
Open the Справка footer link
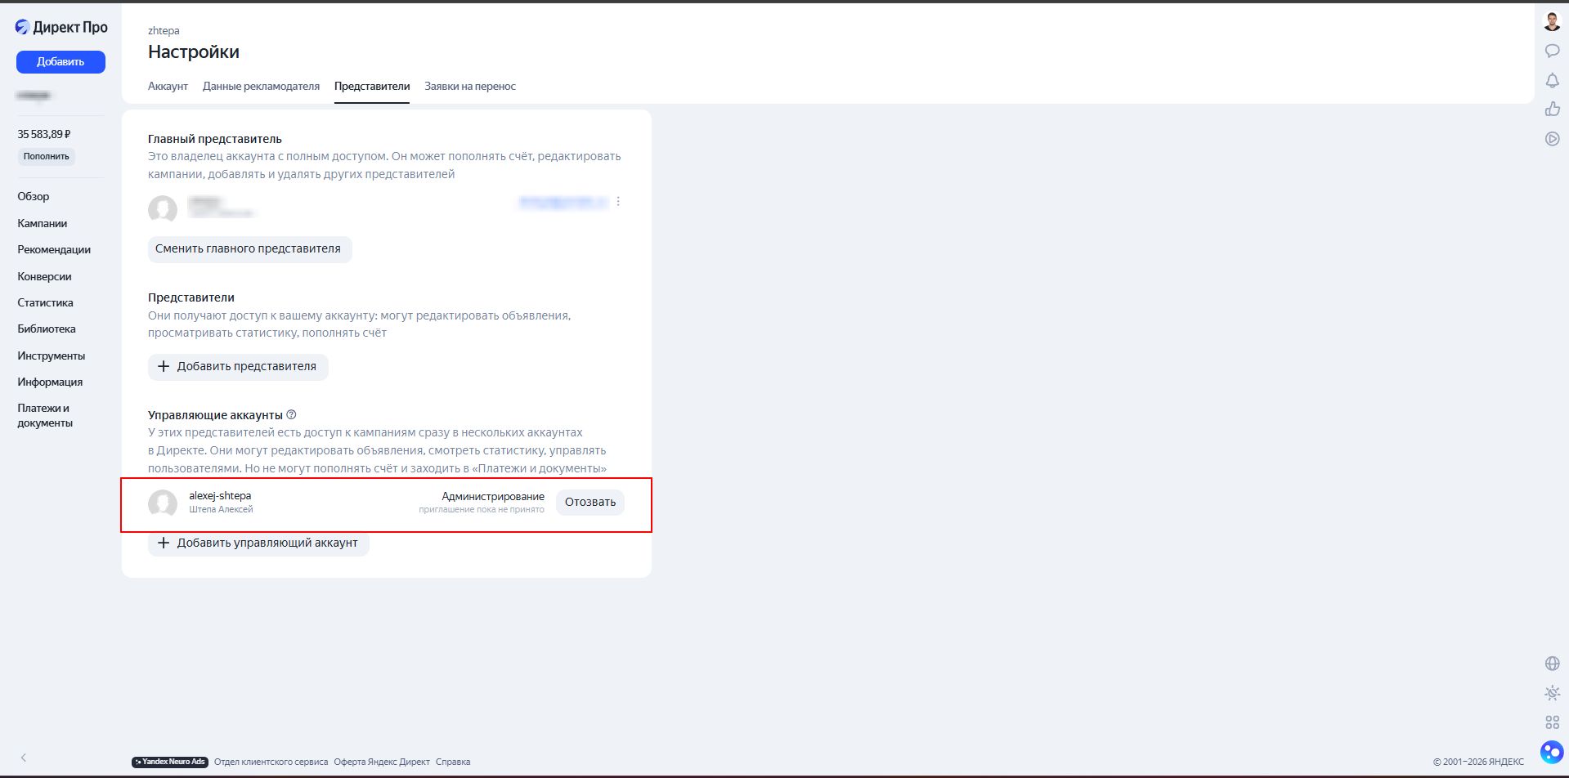[x=453, y=762]
